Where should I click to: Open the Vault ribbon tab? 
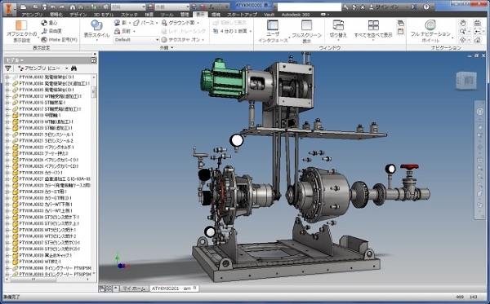coord(269,15)
